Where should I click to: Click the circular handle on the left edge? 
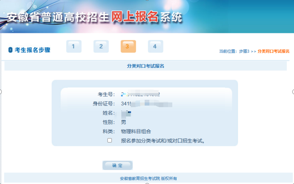1,92
